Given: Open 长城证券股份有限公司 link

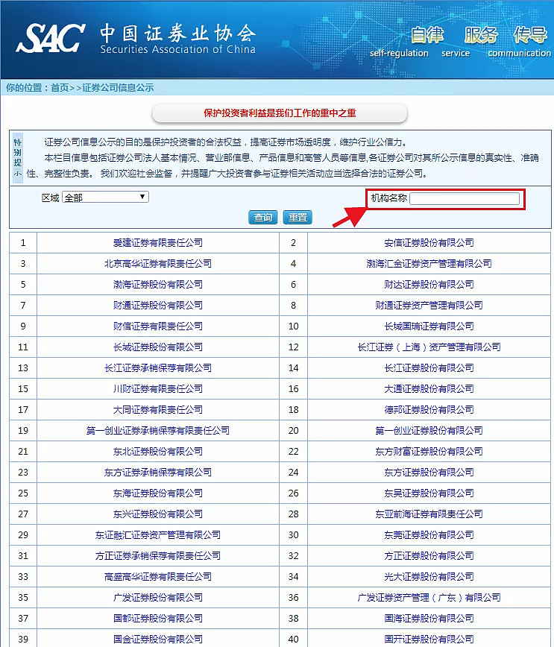Looking at the screenshot, I should pos(158,347).
